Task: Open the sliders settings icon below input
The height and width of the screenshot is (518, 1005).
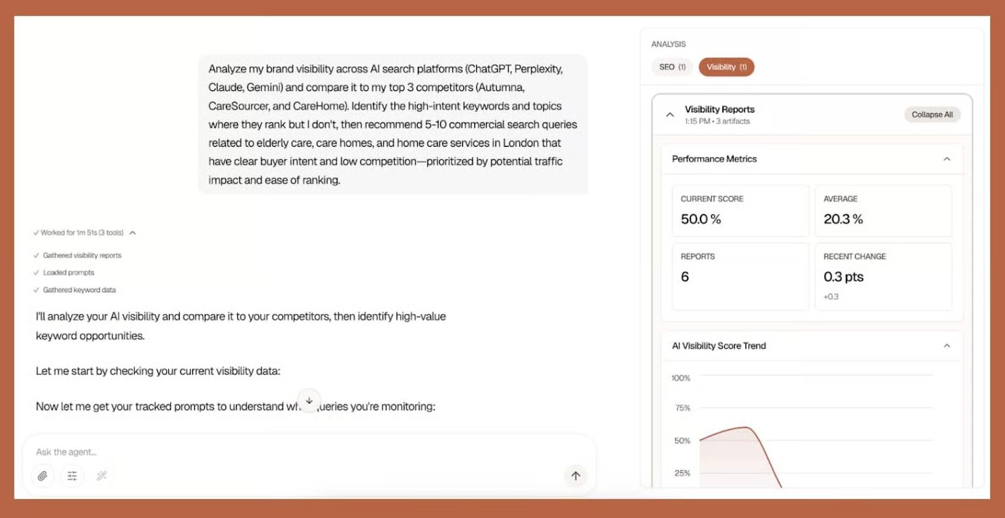Action: click(x=72, y=476)
